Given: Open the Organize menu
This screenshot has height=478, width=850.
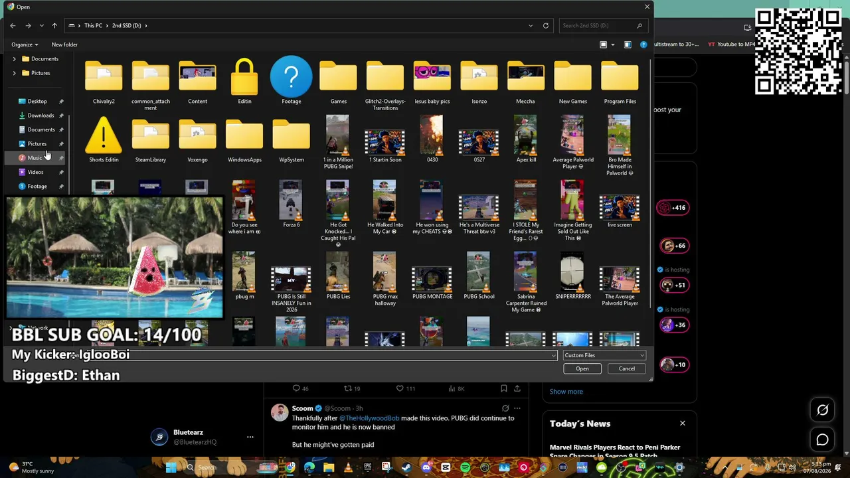Looking at the screenshot, I should 25,44.
